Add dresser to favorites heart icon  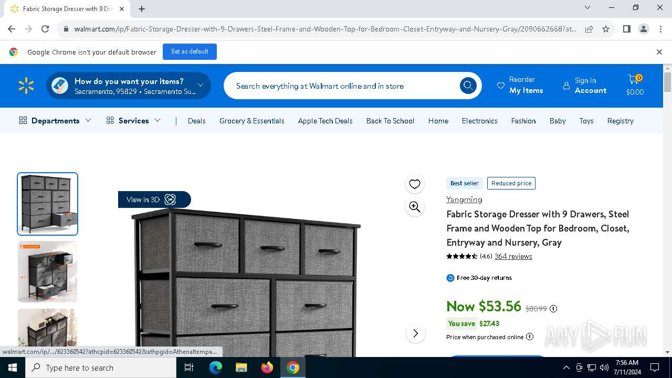(415, 184)
